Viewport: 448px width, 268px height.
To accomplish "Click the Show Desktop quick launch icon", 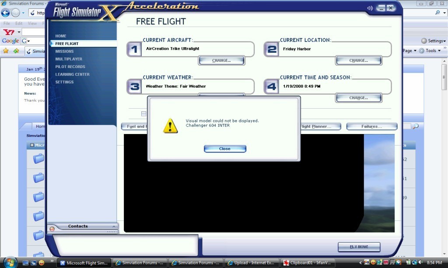I will (x=25, y=263).
